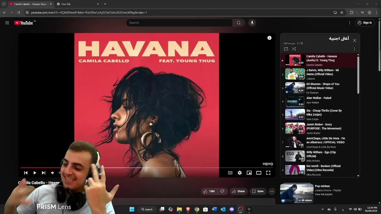Toggle shuffle playlist
This screenshot has height=214, width=381.
[x=294, y=49]
